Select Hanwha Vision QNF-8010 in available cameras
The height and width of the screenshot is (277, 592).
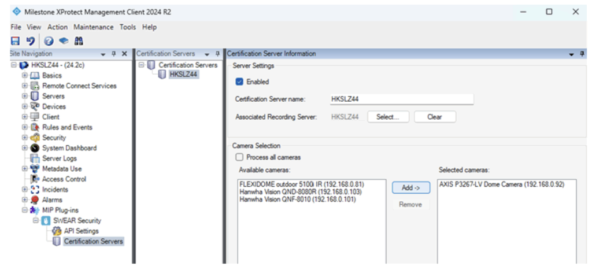[x=297, y=200]
